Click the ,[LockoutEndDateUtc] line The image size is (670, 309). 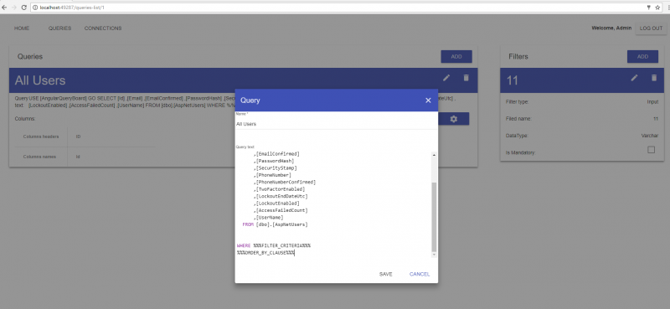pyautogui.click(x=281, y=196)
